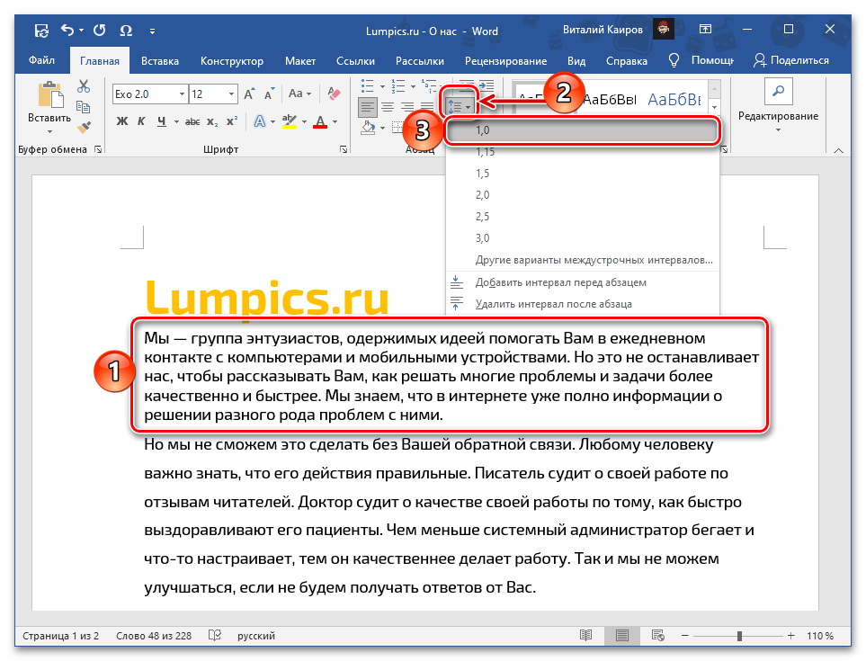The image size is (866, 661).
Task: Open the Шрифт dialog launcher
Action: (x=344, y=149)
